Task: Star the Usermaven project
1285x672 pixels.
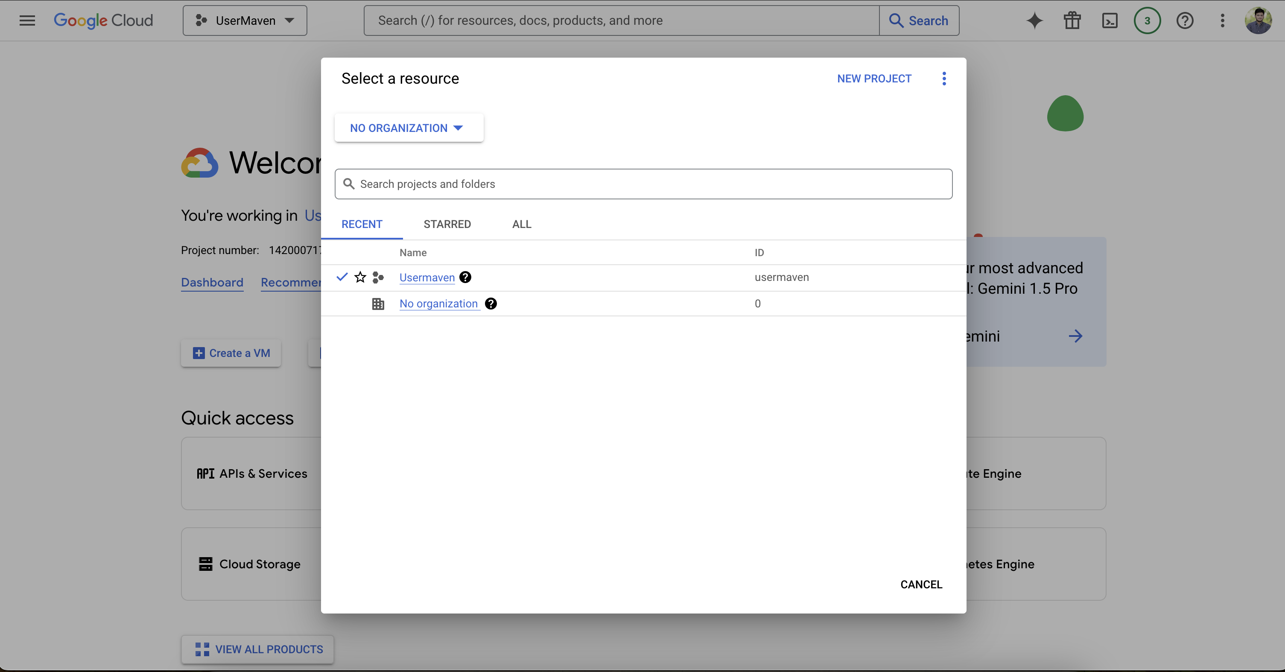Action: click(360, 278)
